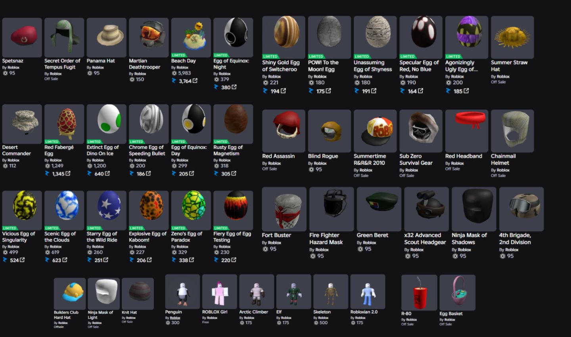The height and width of the screenshot is (337, 571).
Task: Click Roblox creator link under Specular Egg
Action: click(412, 77)
